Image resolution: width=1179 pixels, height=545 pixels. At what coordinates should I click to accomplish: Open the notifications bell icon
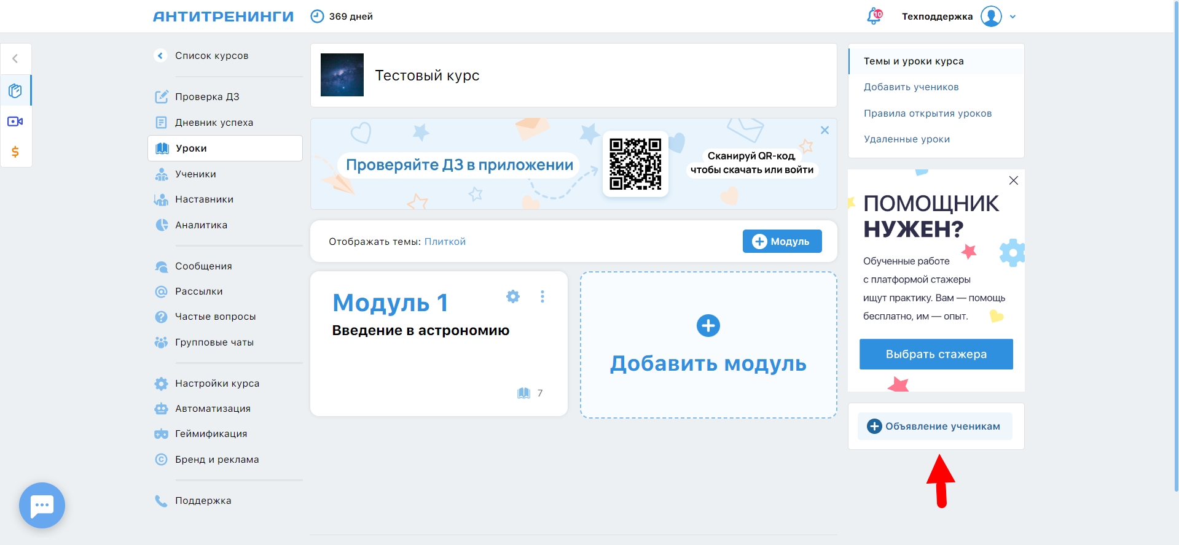pos(873,17)
